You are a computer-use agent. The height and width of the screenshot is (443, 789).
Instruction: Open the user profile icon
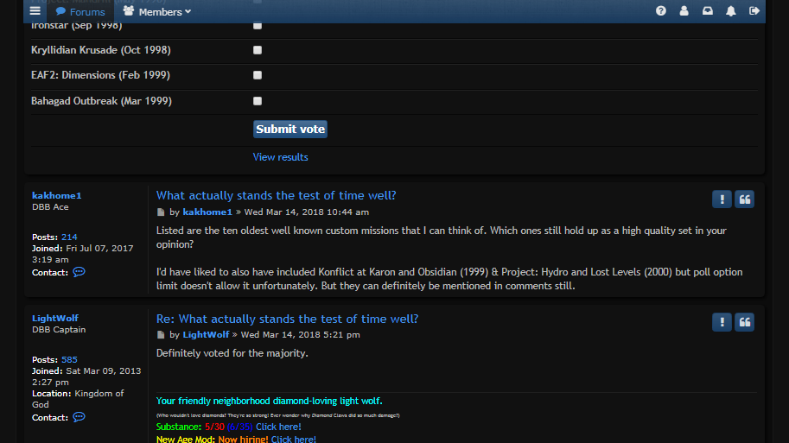coord(684,10)
